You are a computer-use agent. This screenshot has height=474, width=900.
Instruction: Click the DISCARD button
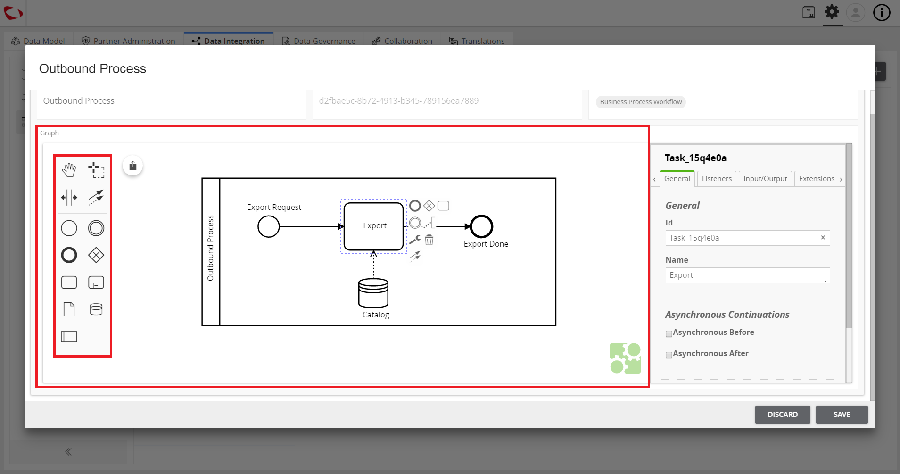click(783, 415)
